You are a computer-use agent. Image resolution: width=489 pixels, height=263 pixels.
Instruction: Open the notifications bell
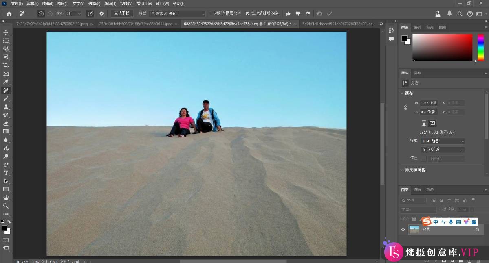pos(449,14)
